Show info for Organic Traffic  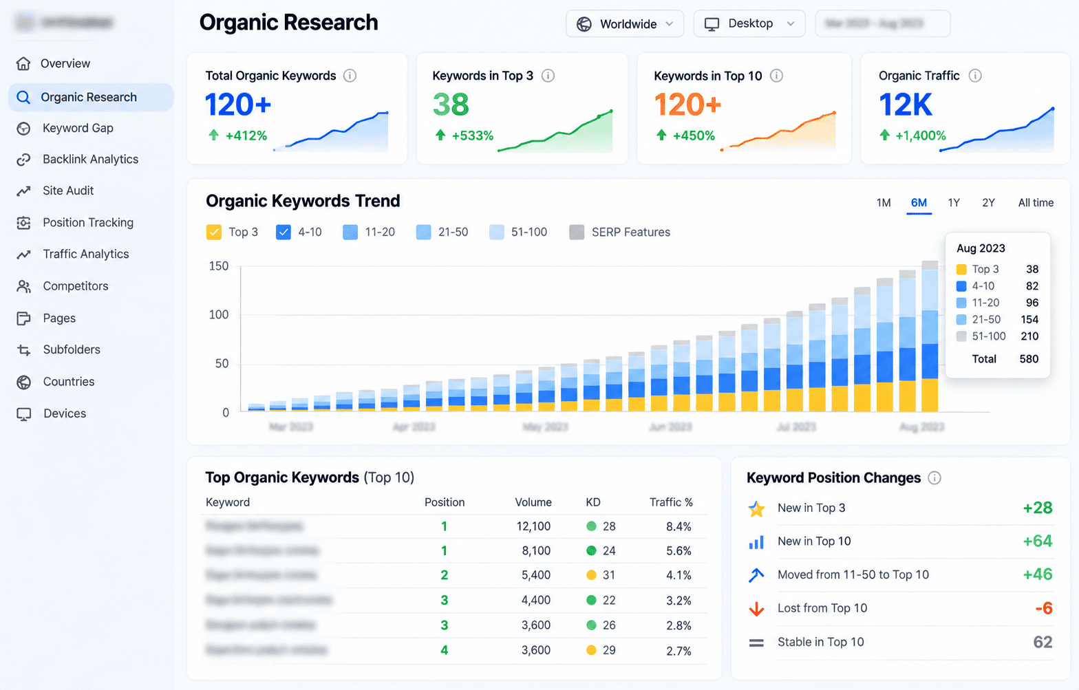coord(975,76)
